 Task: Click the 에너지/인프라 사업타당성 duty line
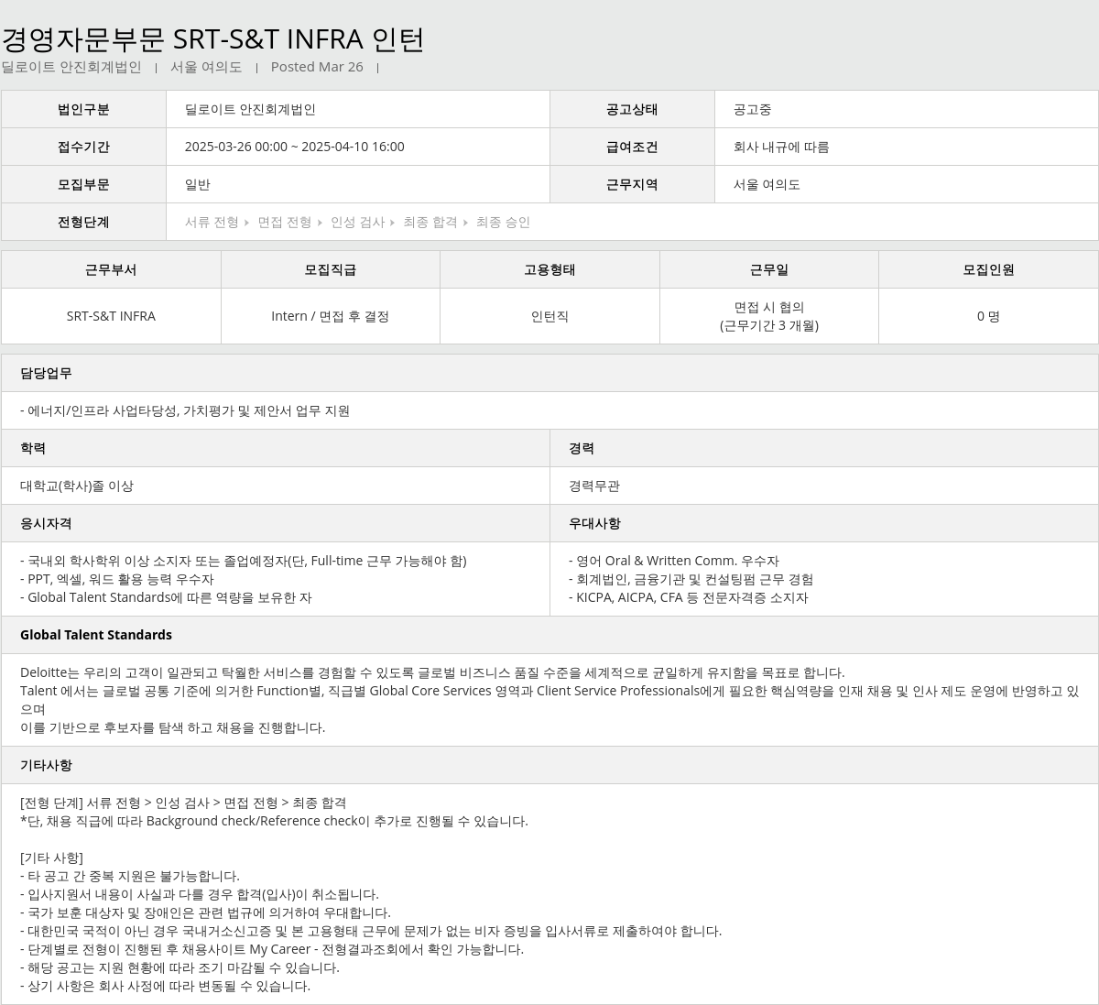pos(185,410)
